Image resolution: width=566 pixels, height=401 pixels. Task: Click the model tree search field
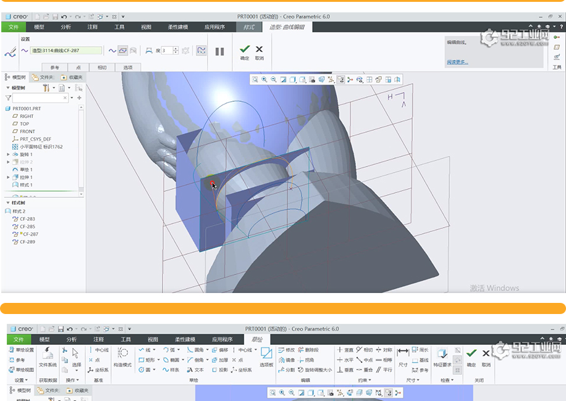point(40,97)
